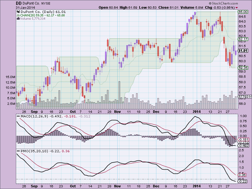This screenshot has width=252, height=189.
Task: Click the -0.22 PMO axis tag
Action: pyautogui.click(x=242, y=182)
